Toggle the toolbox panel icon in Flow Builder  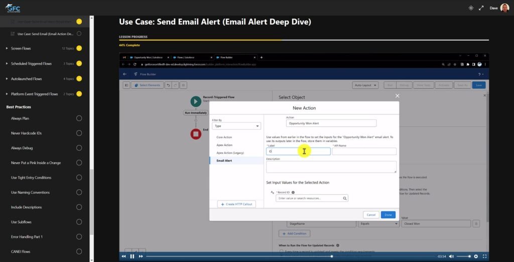(126, 85)
